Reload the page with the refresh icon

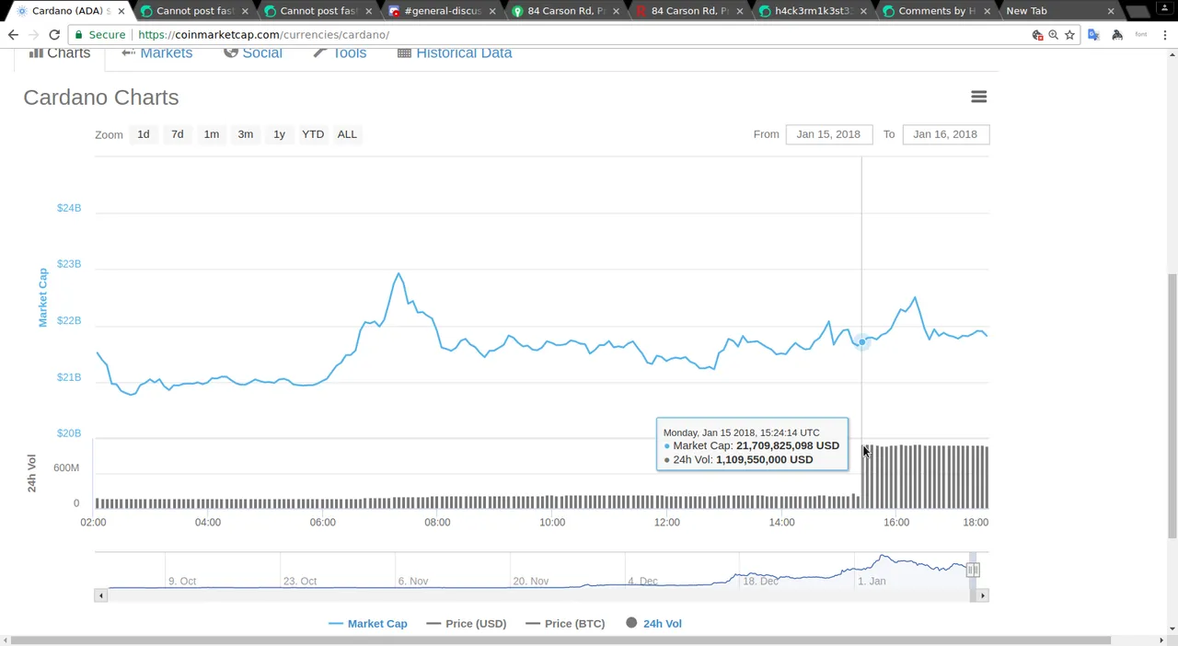[x=54, y=35]
